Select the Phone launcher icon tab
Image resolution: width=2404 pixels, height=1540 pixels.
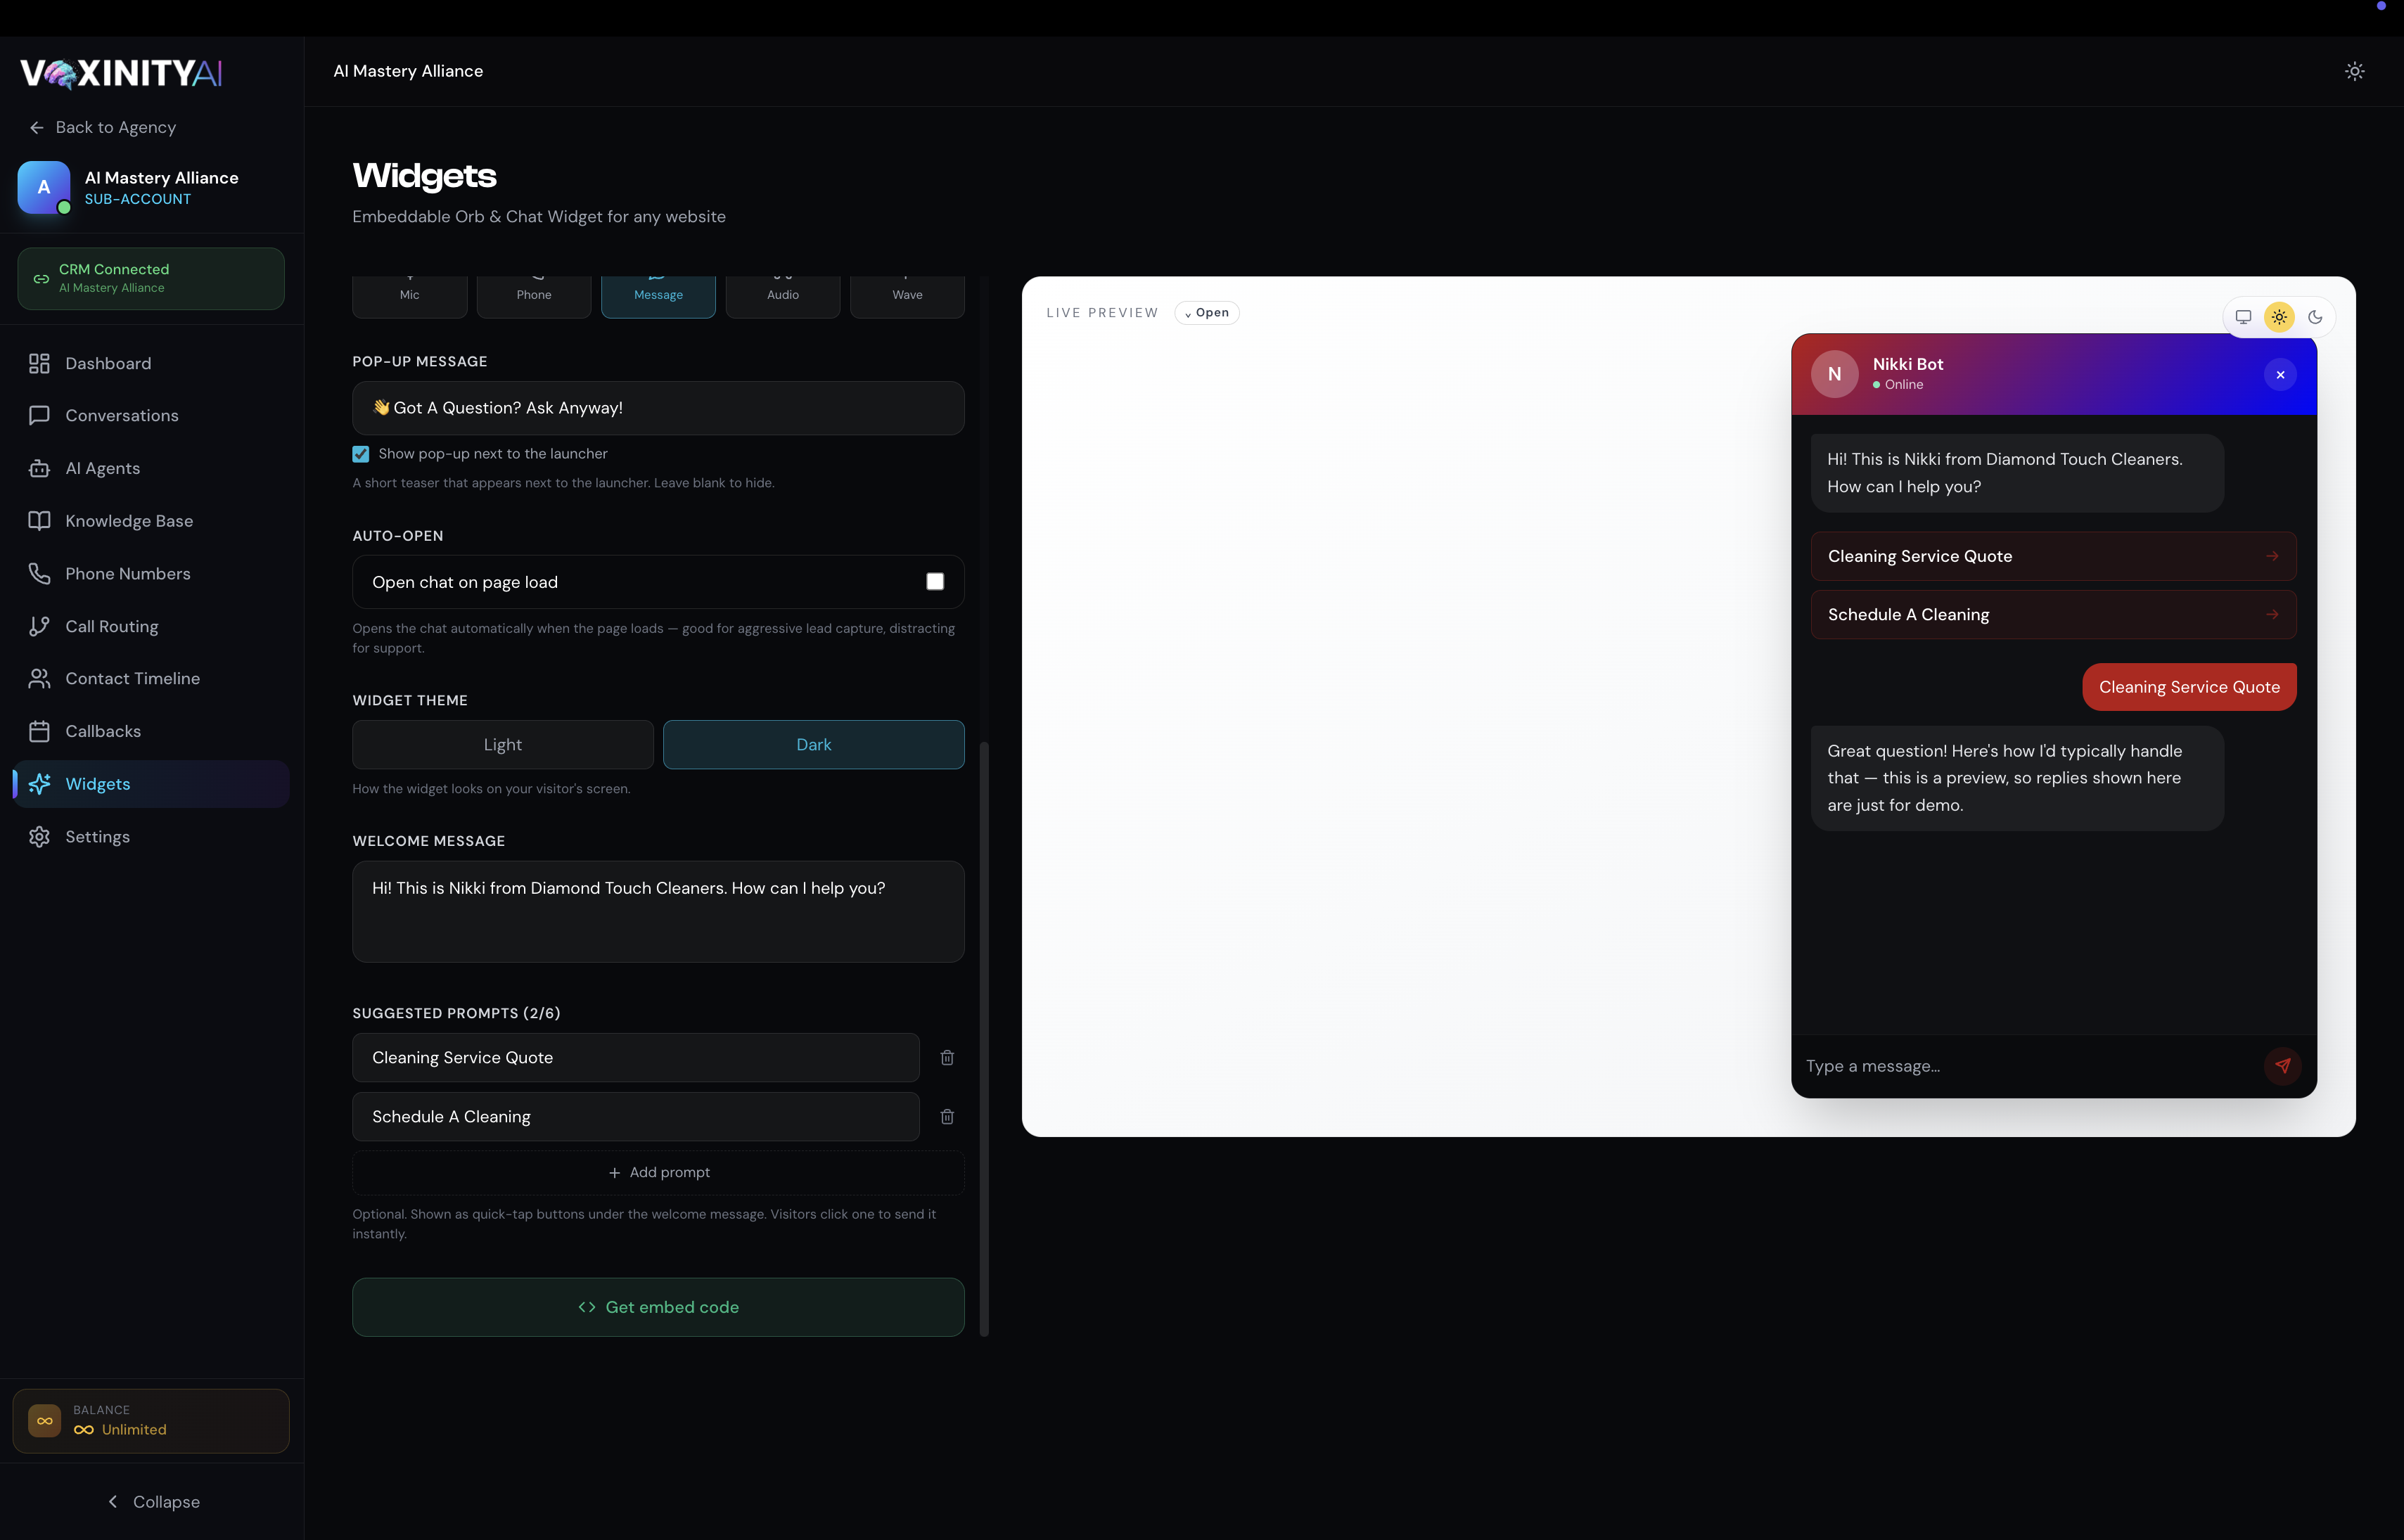click(534, 295)
